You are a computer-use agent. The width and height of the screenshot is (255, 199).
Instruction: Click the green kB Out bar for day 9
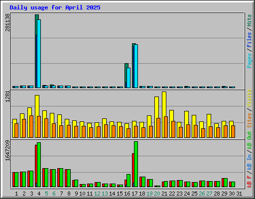(76, 184)
